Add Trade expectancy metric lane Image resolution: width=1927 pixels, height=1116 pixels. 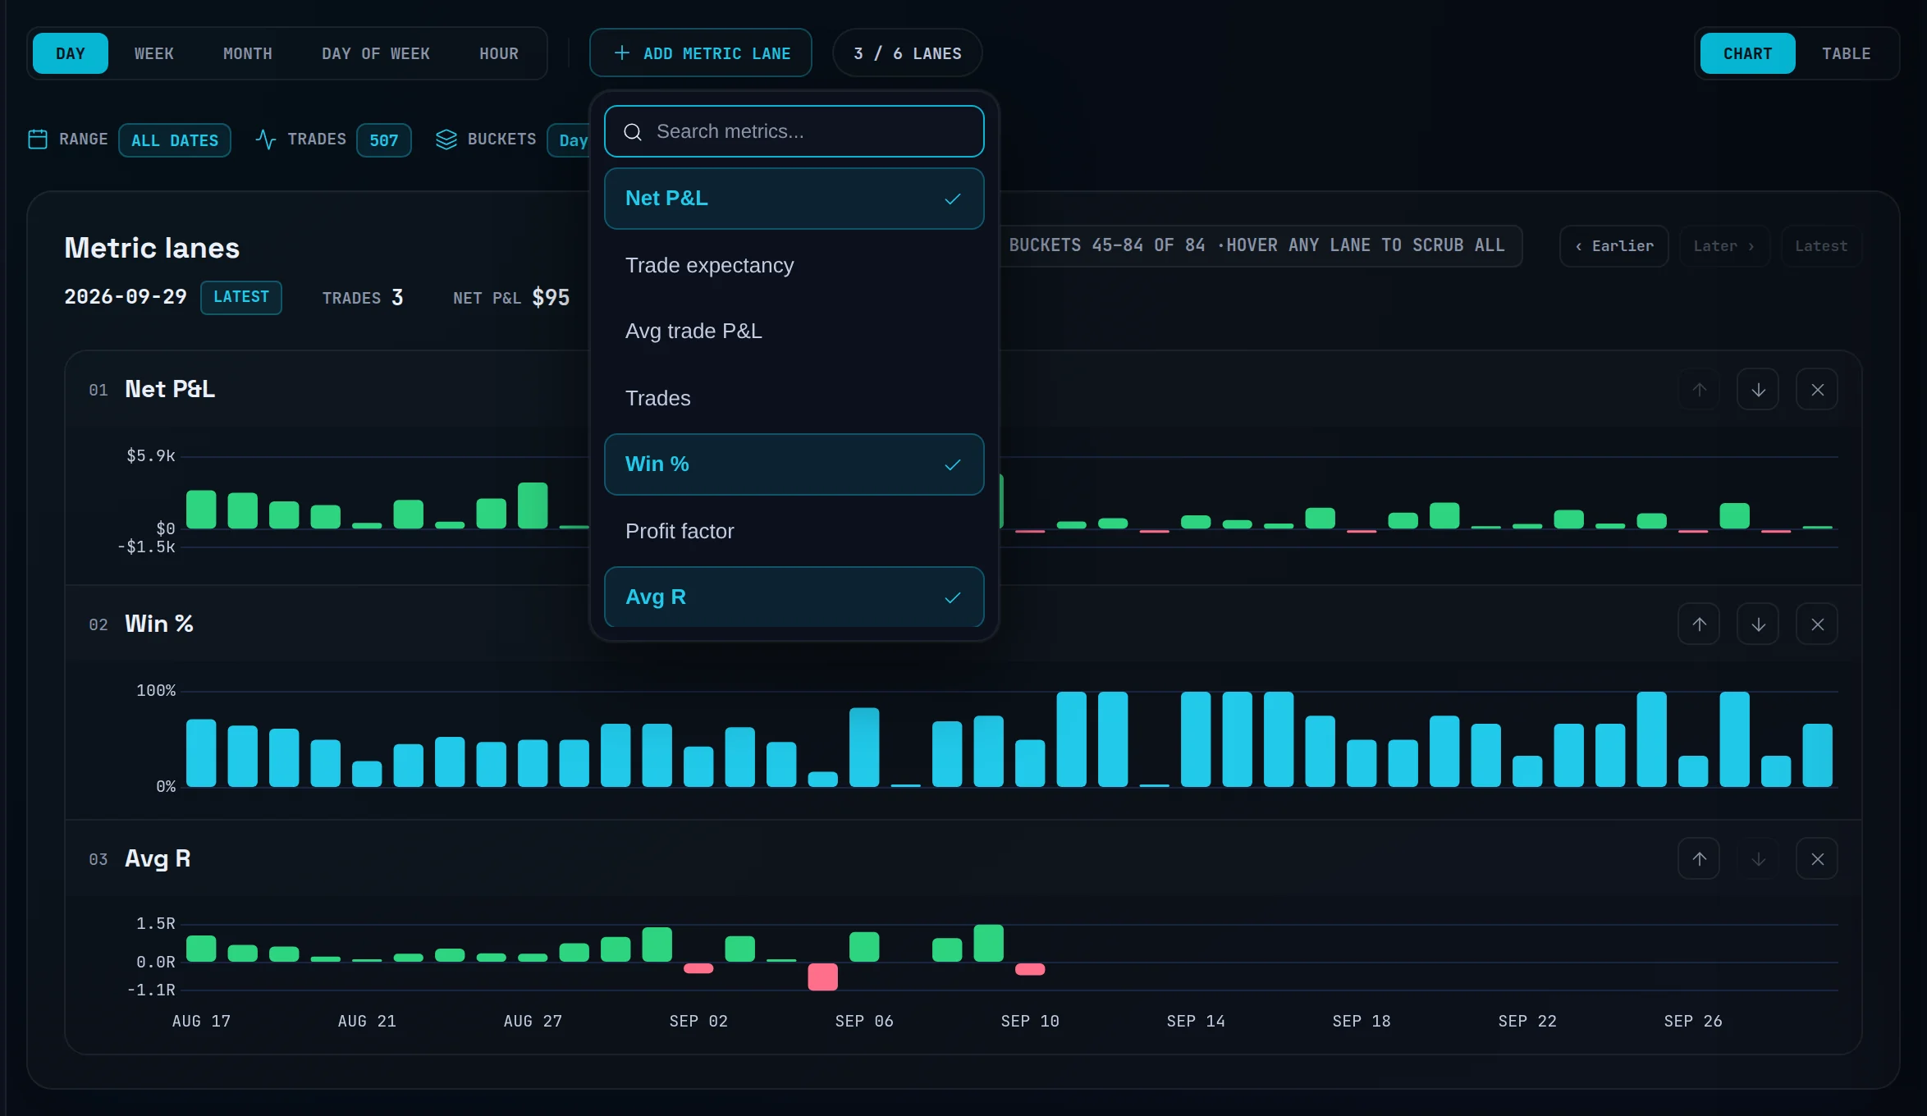coord(794,265)
